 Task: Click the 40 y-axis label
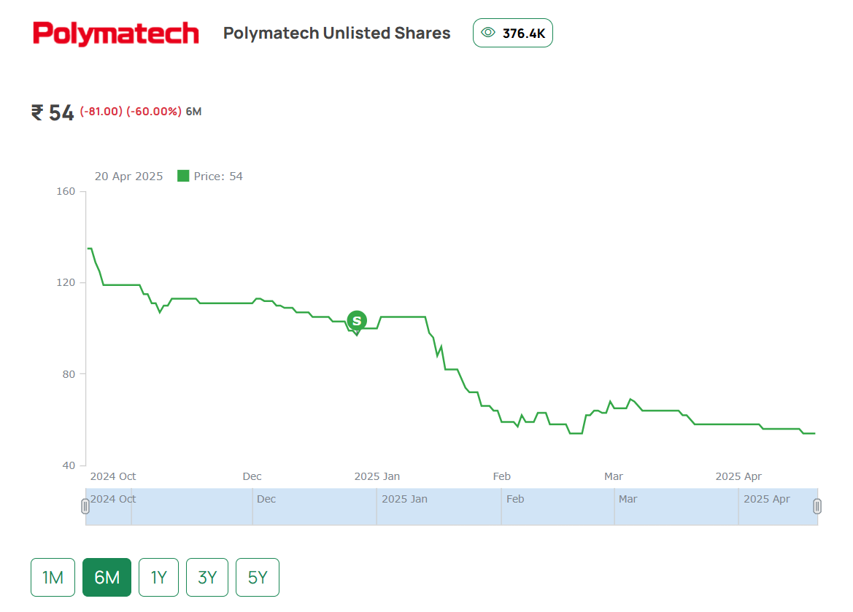[69, 465]
